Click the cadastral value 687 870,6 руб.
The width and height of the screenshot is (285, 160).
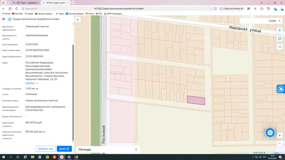[34, 123]
